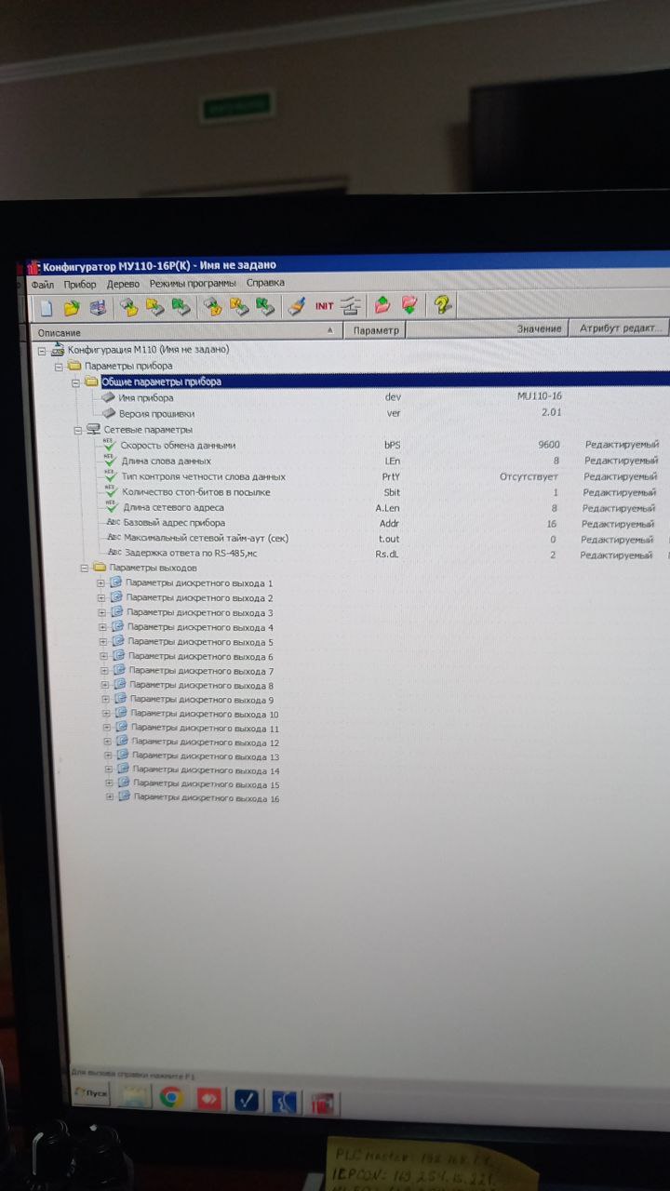This screenshot has height=1191, width=670.
Task: Click Параметры дискретного выхода 7 icon
Action: tap(120, 670)
